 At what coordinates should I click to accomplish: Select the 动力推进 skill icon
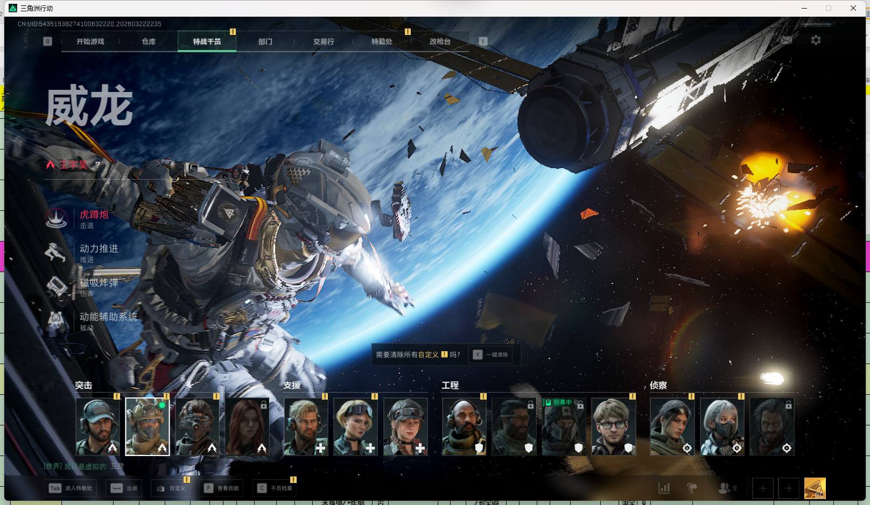pyautogui.click(x=56, y=253)
